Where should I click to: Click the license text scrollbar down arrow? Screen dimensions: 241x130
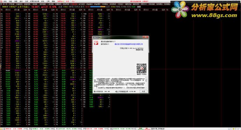coord(146,88)
